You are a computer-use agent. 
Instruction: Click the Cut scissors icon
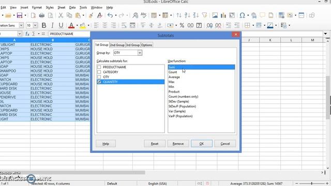(x=61, y=16)
